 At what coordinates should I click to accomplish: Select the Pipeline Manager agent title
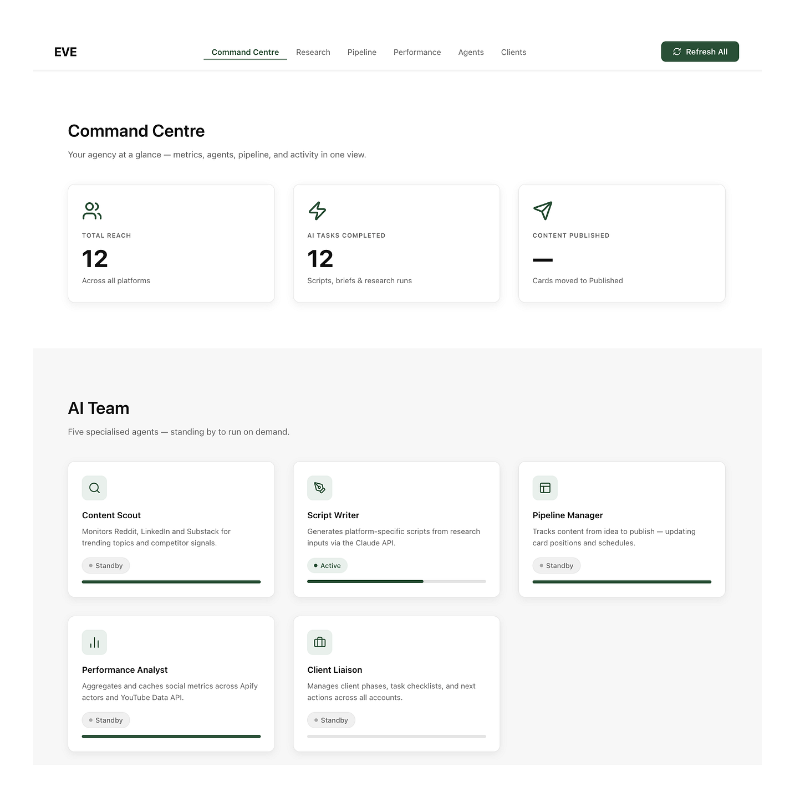[x=568, y=515]
